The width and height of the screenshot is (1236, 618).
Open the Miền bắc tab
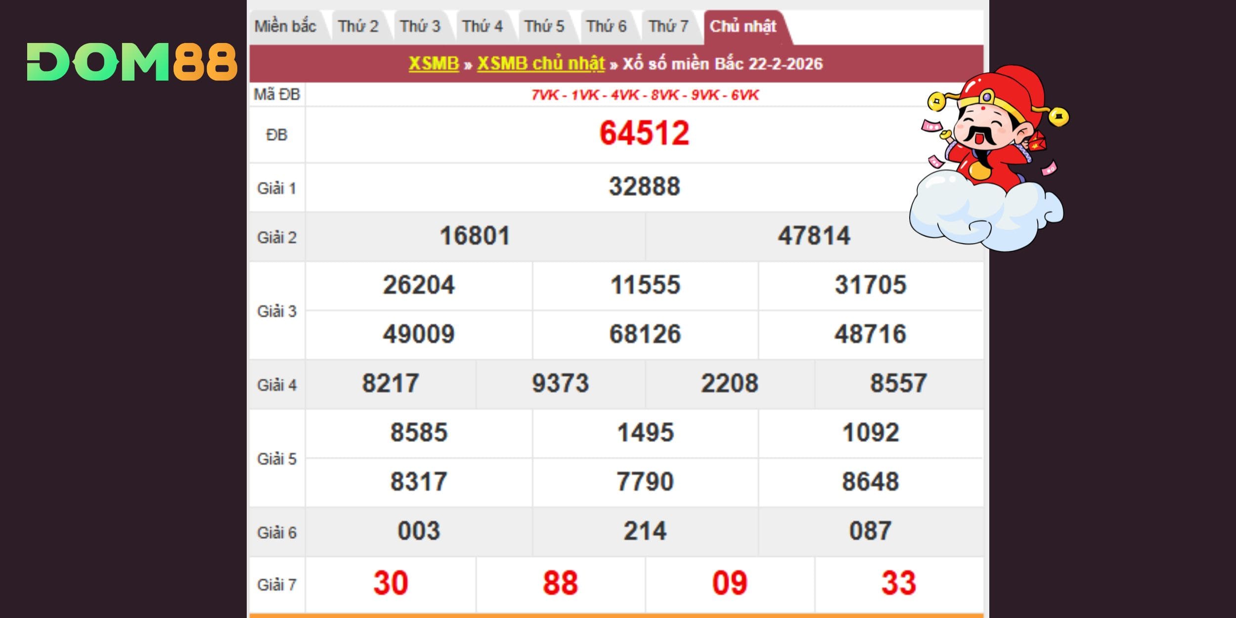[285, 26]
